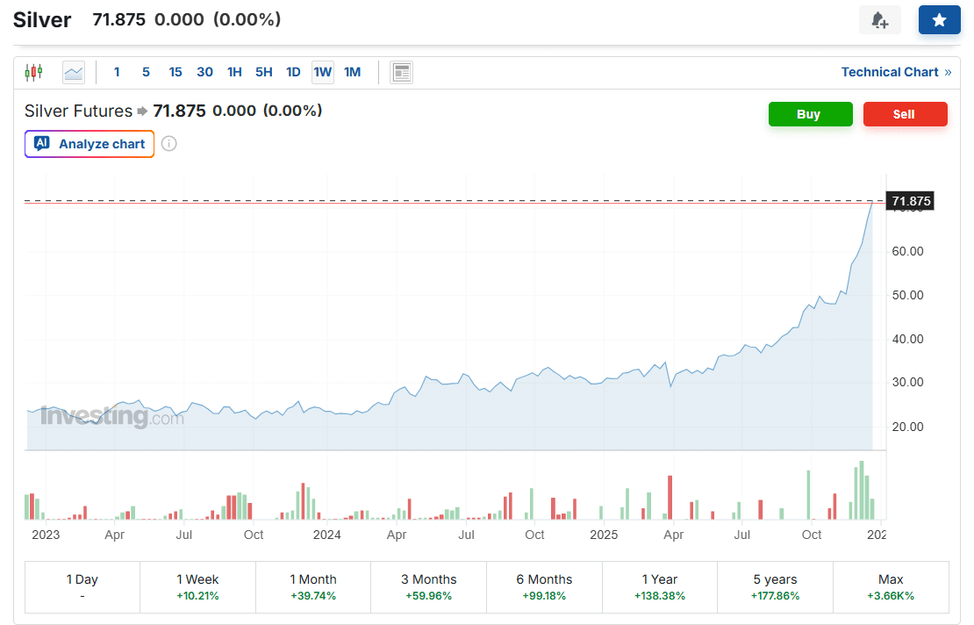
Task: Open the chart info circle icon
Action: pos(169,144)
